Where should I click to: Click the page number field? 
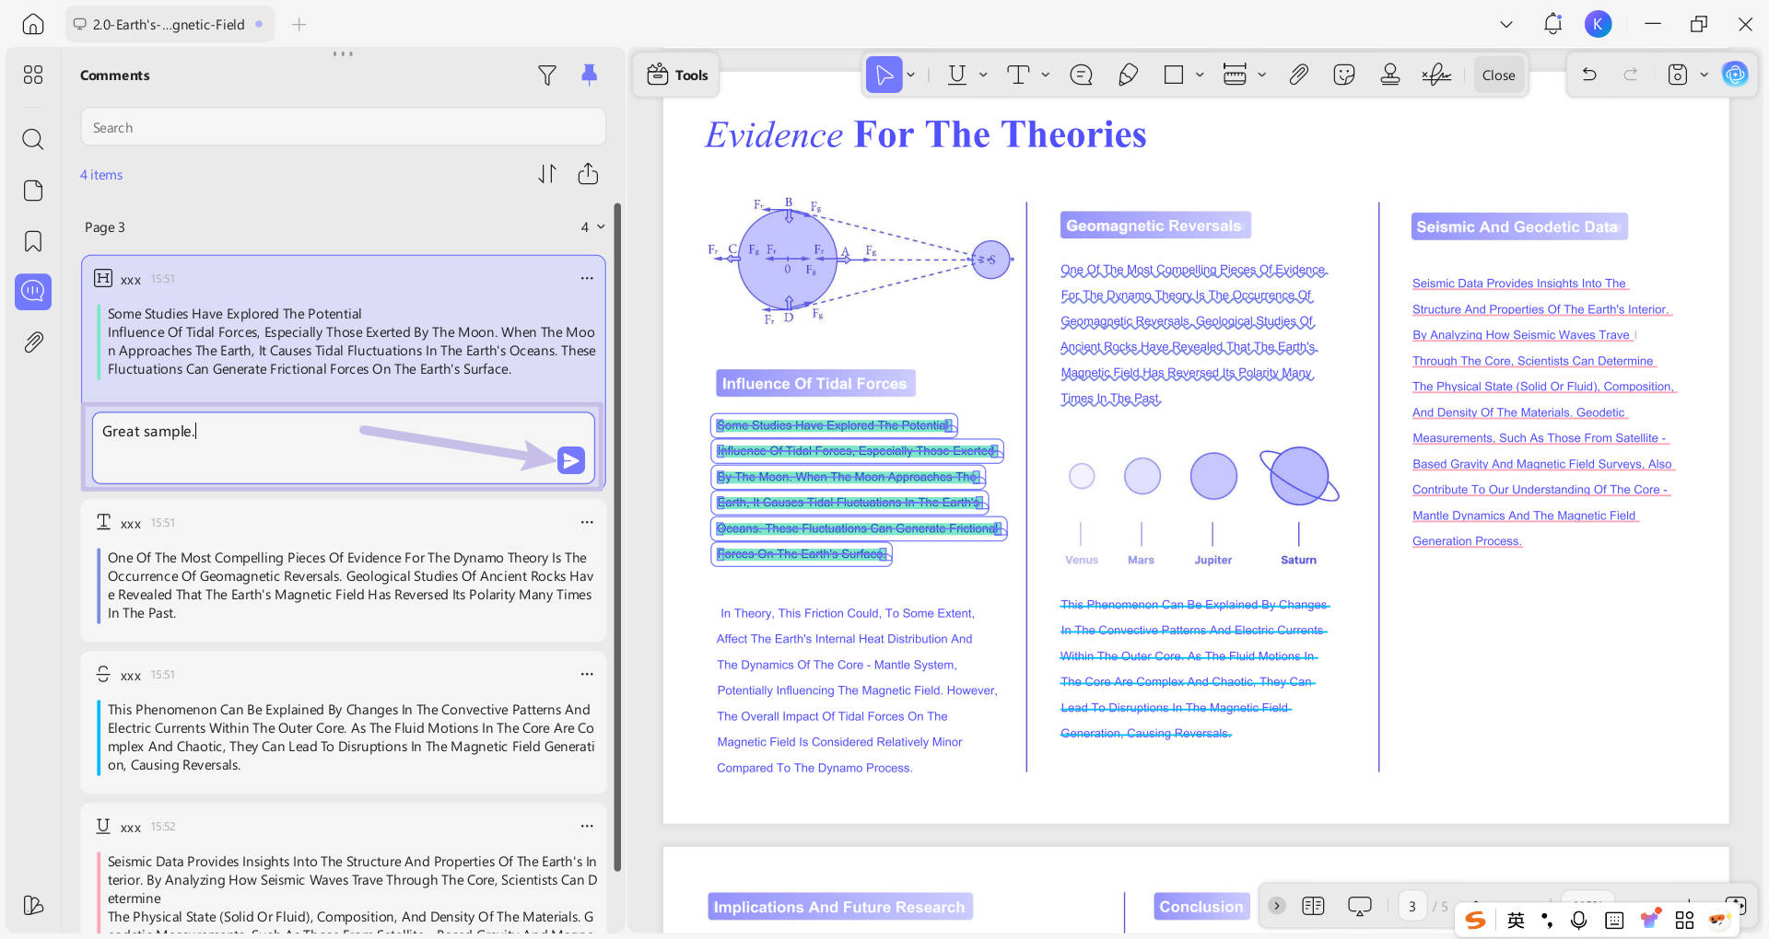pos(1412,906)
